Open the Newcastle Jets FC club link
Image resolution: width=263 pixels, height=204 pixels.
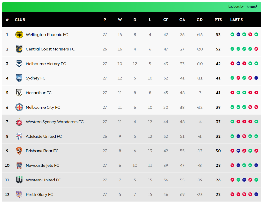point(42,165)
